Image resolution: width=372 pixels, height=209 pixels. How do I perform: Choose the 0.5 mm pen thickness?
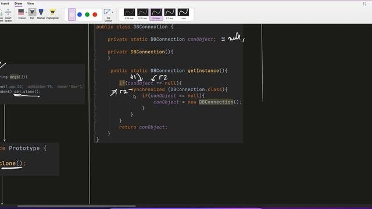click(x=156, y=14)
